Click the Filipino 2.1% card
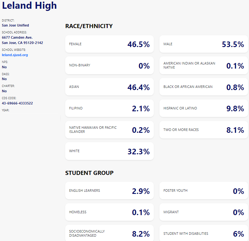The image size is (249, 241). pyautogui.click(x=109, y=108)
